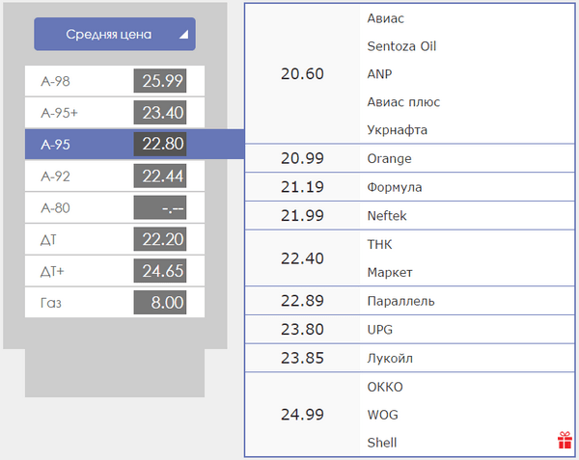Open the Укрнафта station link
Screen dimensions: 579x460
[x=397, y=130]
